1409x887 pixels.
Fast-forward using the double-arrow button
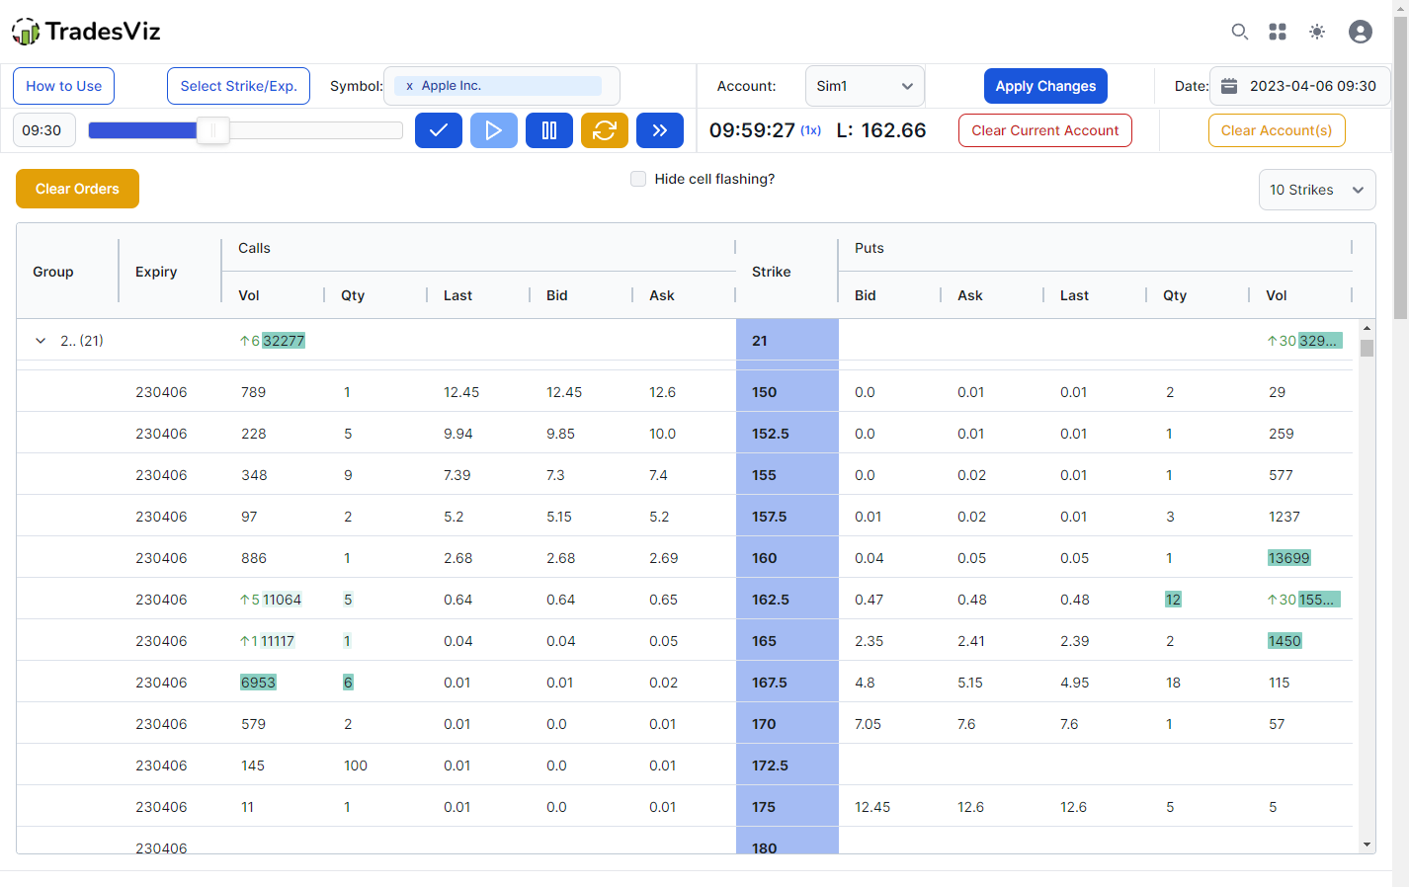click(x=660, y=129)
